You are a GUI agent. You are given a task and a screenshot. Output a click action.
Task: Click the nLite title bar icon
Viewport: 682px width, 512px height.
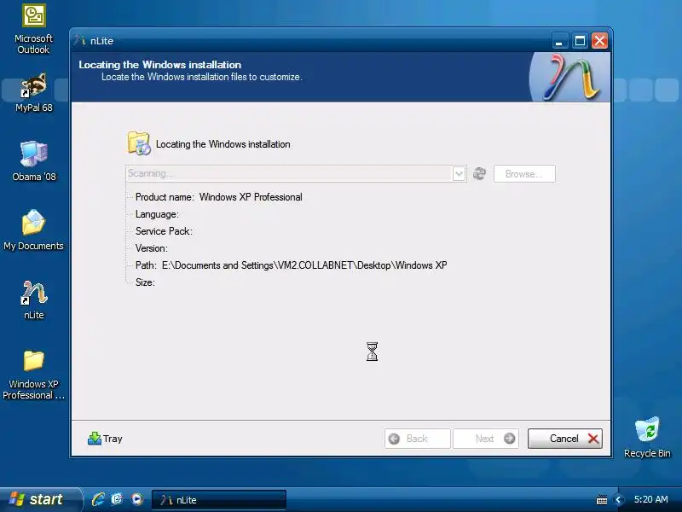click(79, 40)
